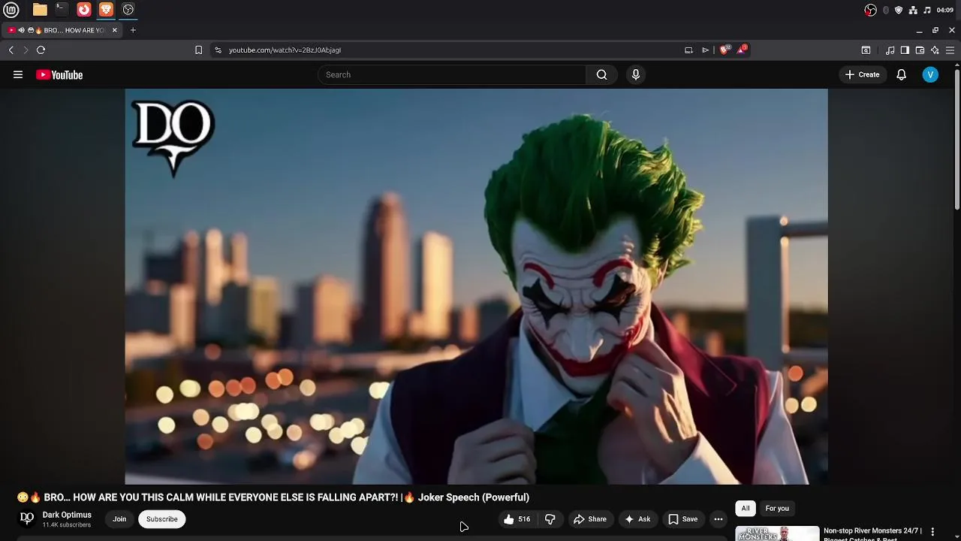This screenshot has width=961, height=541.
Task: Close the YouTube browser tab
Action: pyautogui.click(x=114, y=30)
